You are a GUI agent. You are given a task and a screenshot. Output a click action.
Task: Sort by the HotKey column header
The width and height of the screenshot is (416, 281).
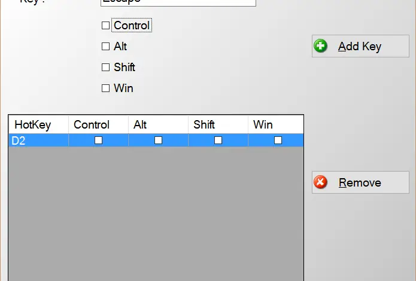tap(38, 125)
